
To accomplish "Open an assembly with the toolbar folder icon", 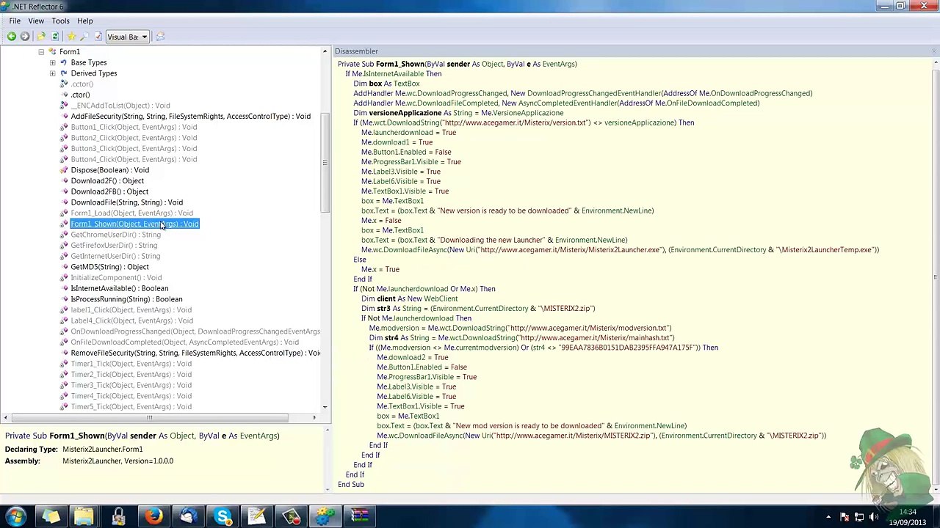I will point(41,37).
